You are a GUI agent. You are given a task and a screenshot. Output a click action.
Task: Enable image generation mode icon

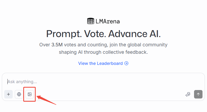point(30,94)
